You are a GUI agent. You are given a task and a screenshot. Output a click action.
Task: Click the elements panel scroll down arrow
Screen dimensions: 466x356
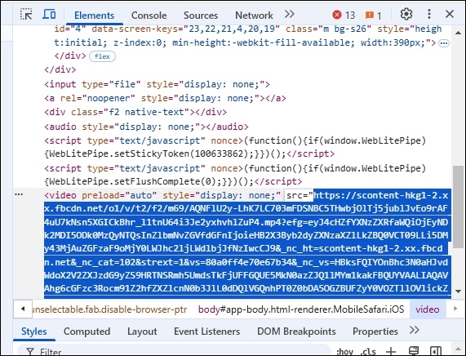pos(458,291)
